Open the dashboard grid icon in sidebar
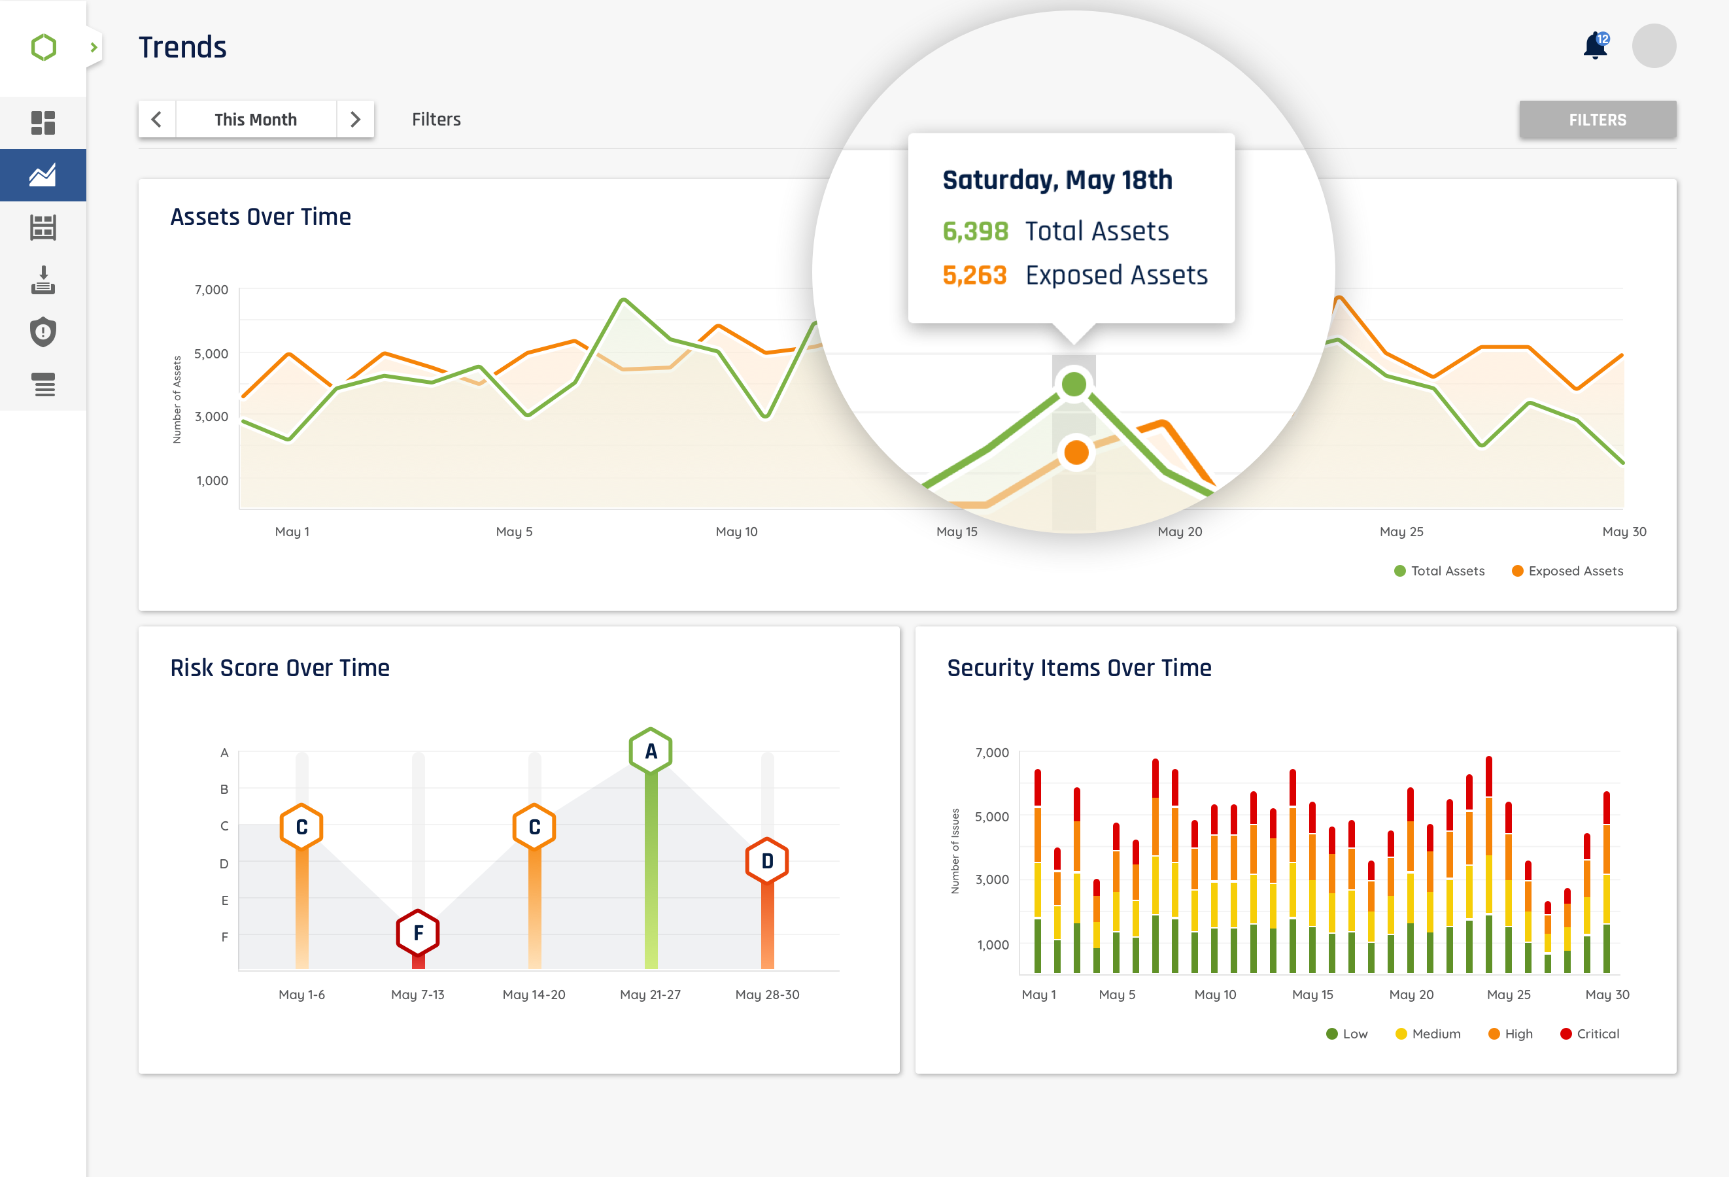 tap(43, 123)
